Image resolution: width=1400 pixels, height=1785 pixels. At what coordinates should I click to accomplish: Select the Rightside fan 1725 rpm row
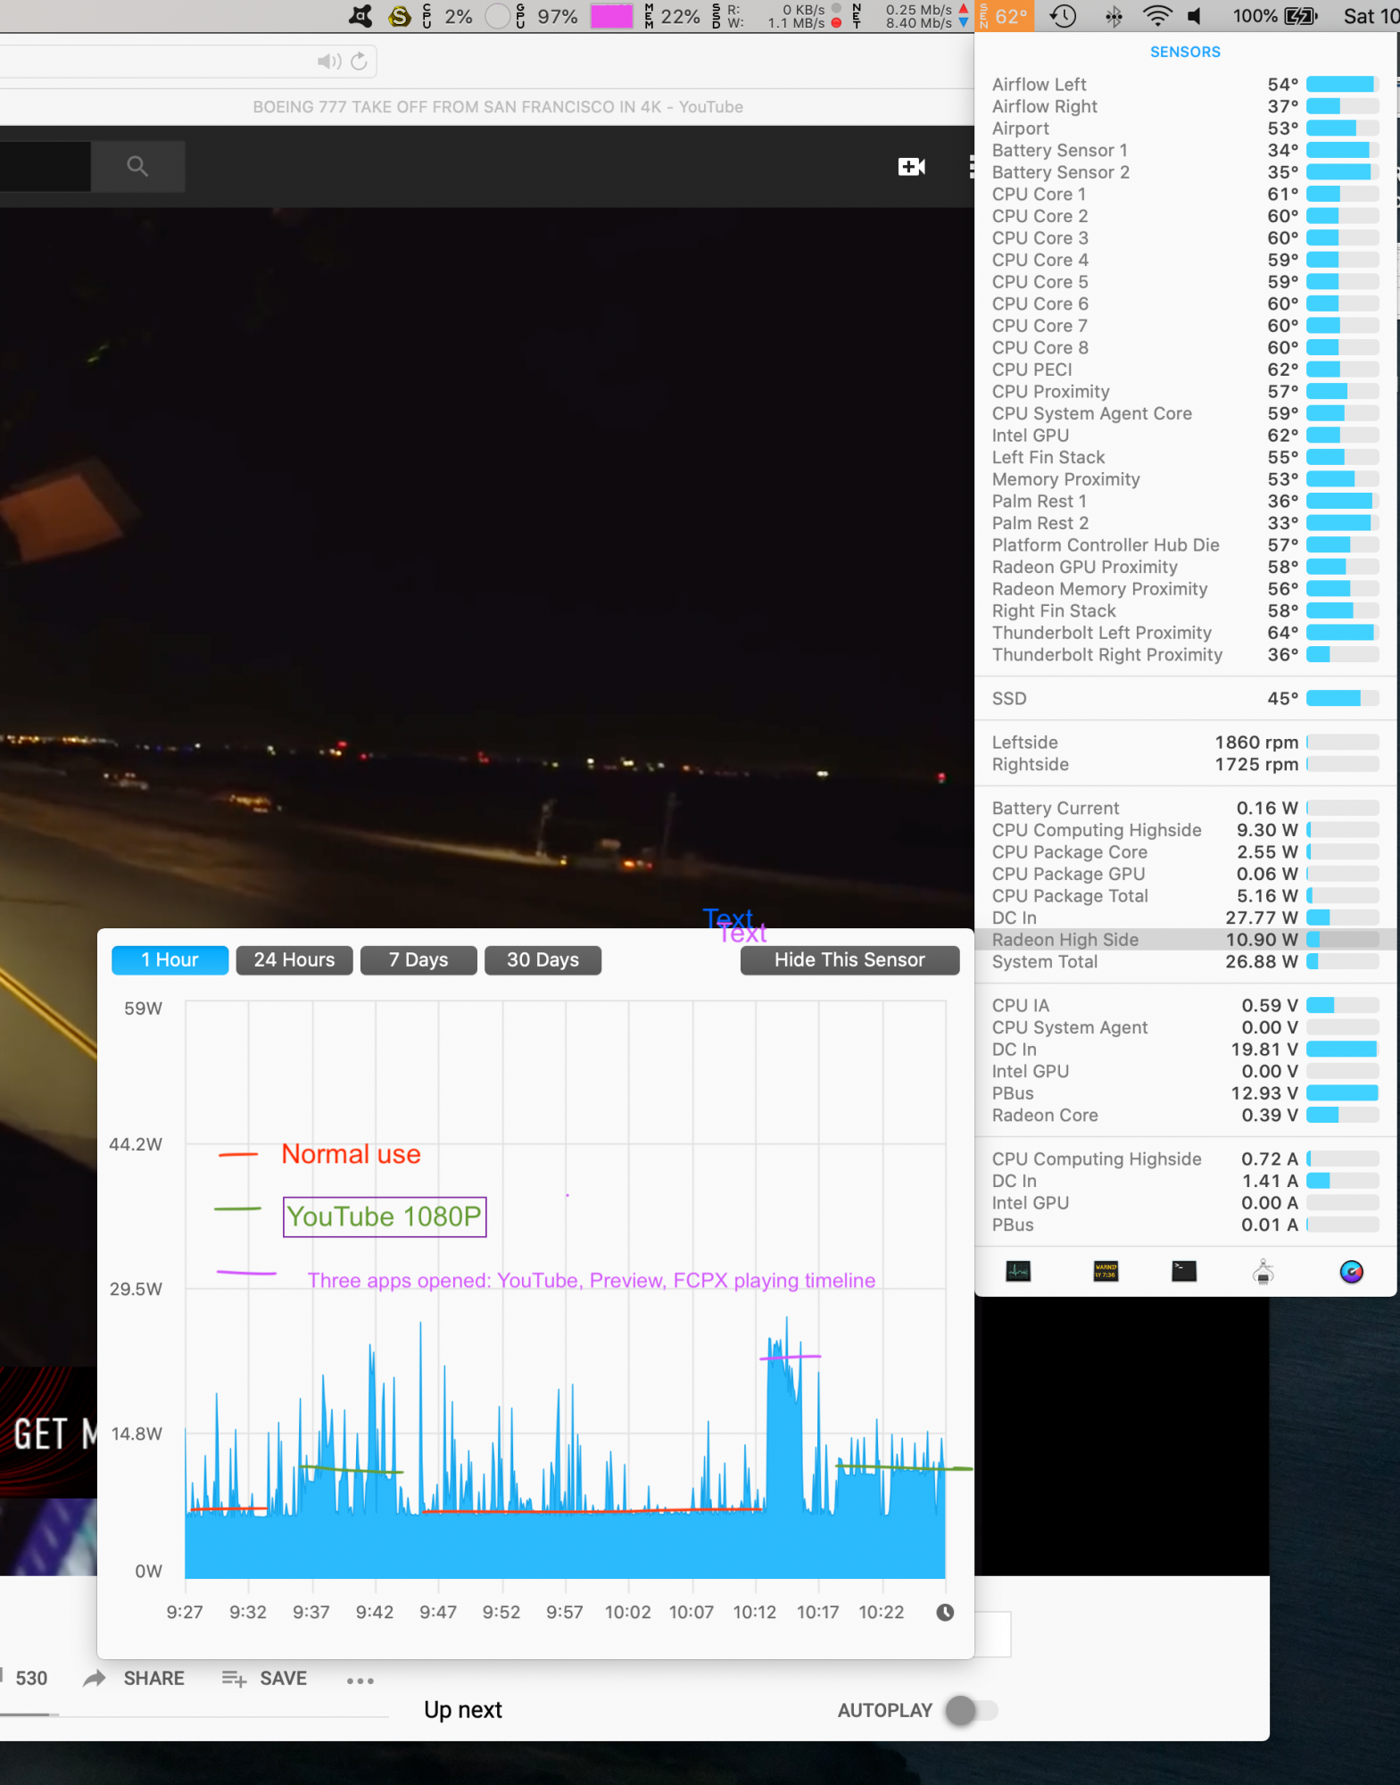coord(1185,764)
